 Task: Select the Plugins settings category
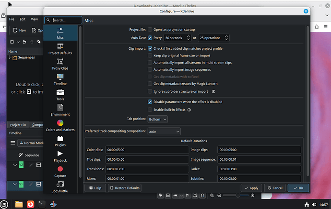click(x=60, y=141)
